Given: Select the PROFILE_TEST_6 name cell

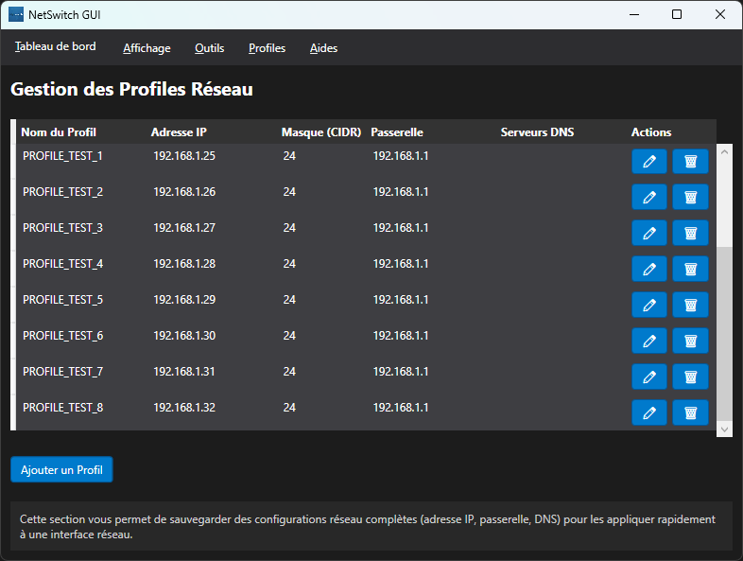Looking at the screenshot, I should (63, 336).
